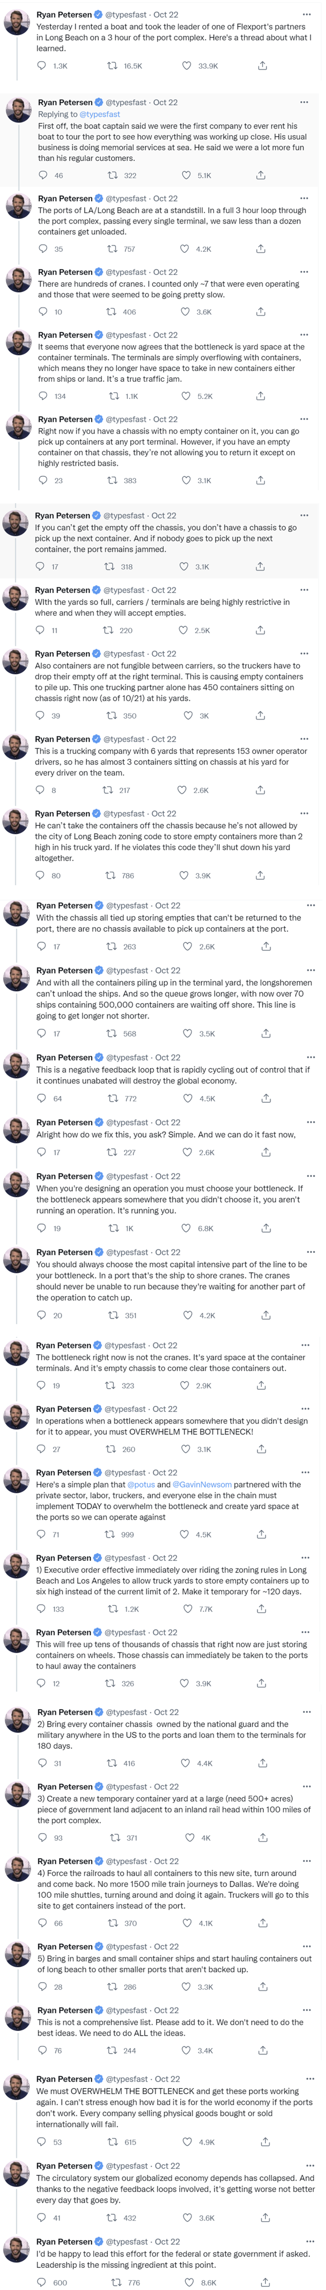Retweet the tweet with 1.2K retweets
Screen dimensions: 326x2290
pos(112,1609)
